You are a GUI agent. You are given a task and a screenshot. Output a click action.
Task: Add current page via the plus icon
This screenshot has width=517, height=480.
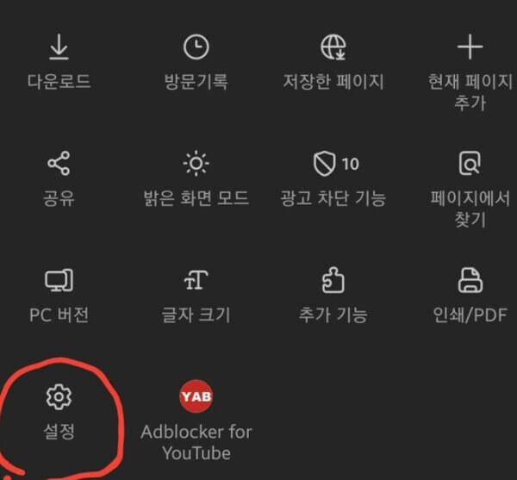470,47
